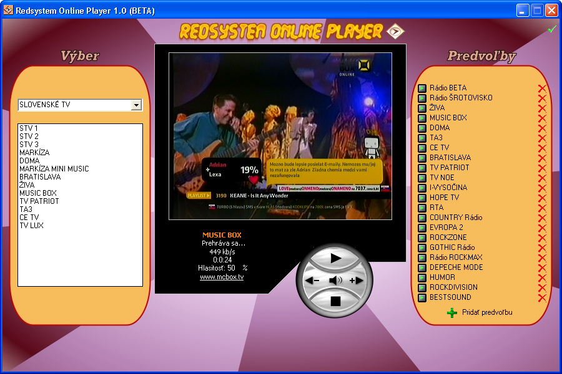Choose BRATISLAVA in the Výber channel list
The image size is (562, 374).
40,177
